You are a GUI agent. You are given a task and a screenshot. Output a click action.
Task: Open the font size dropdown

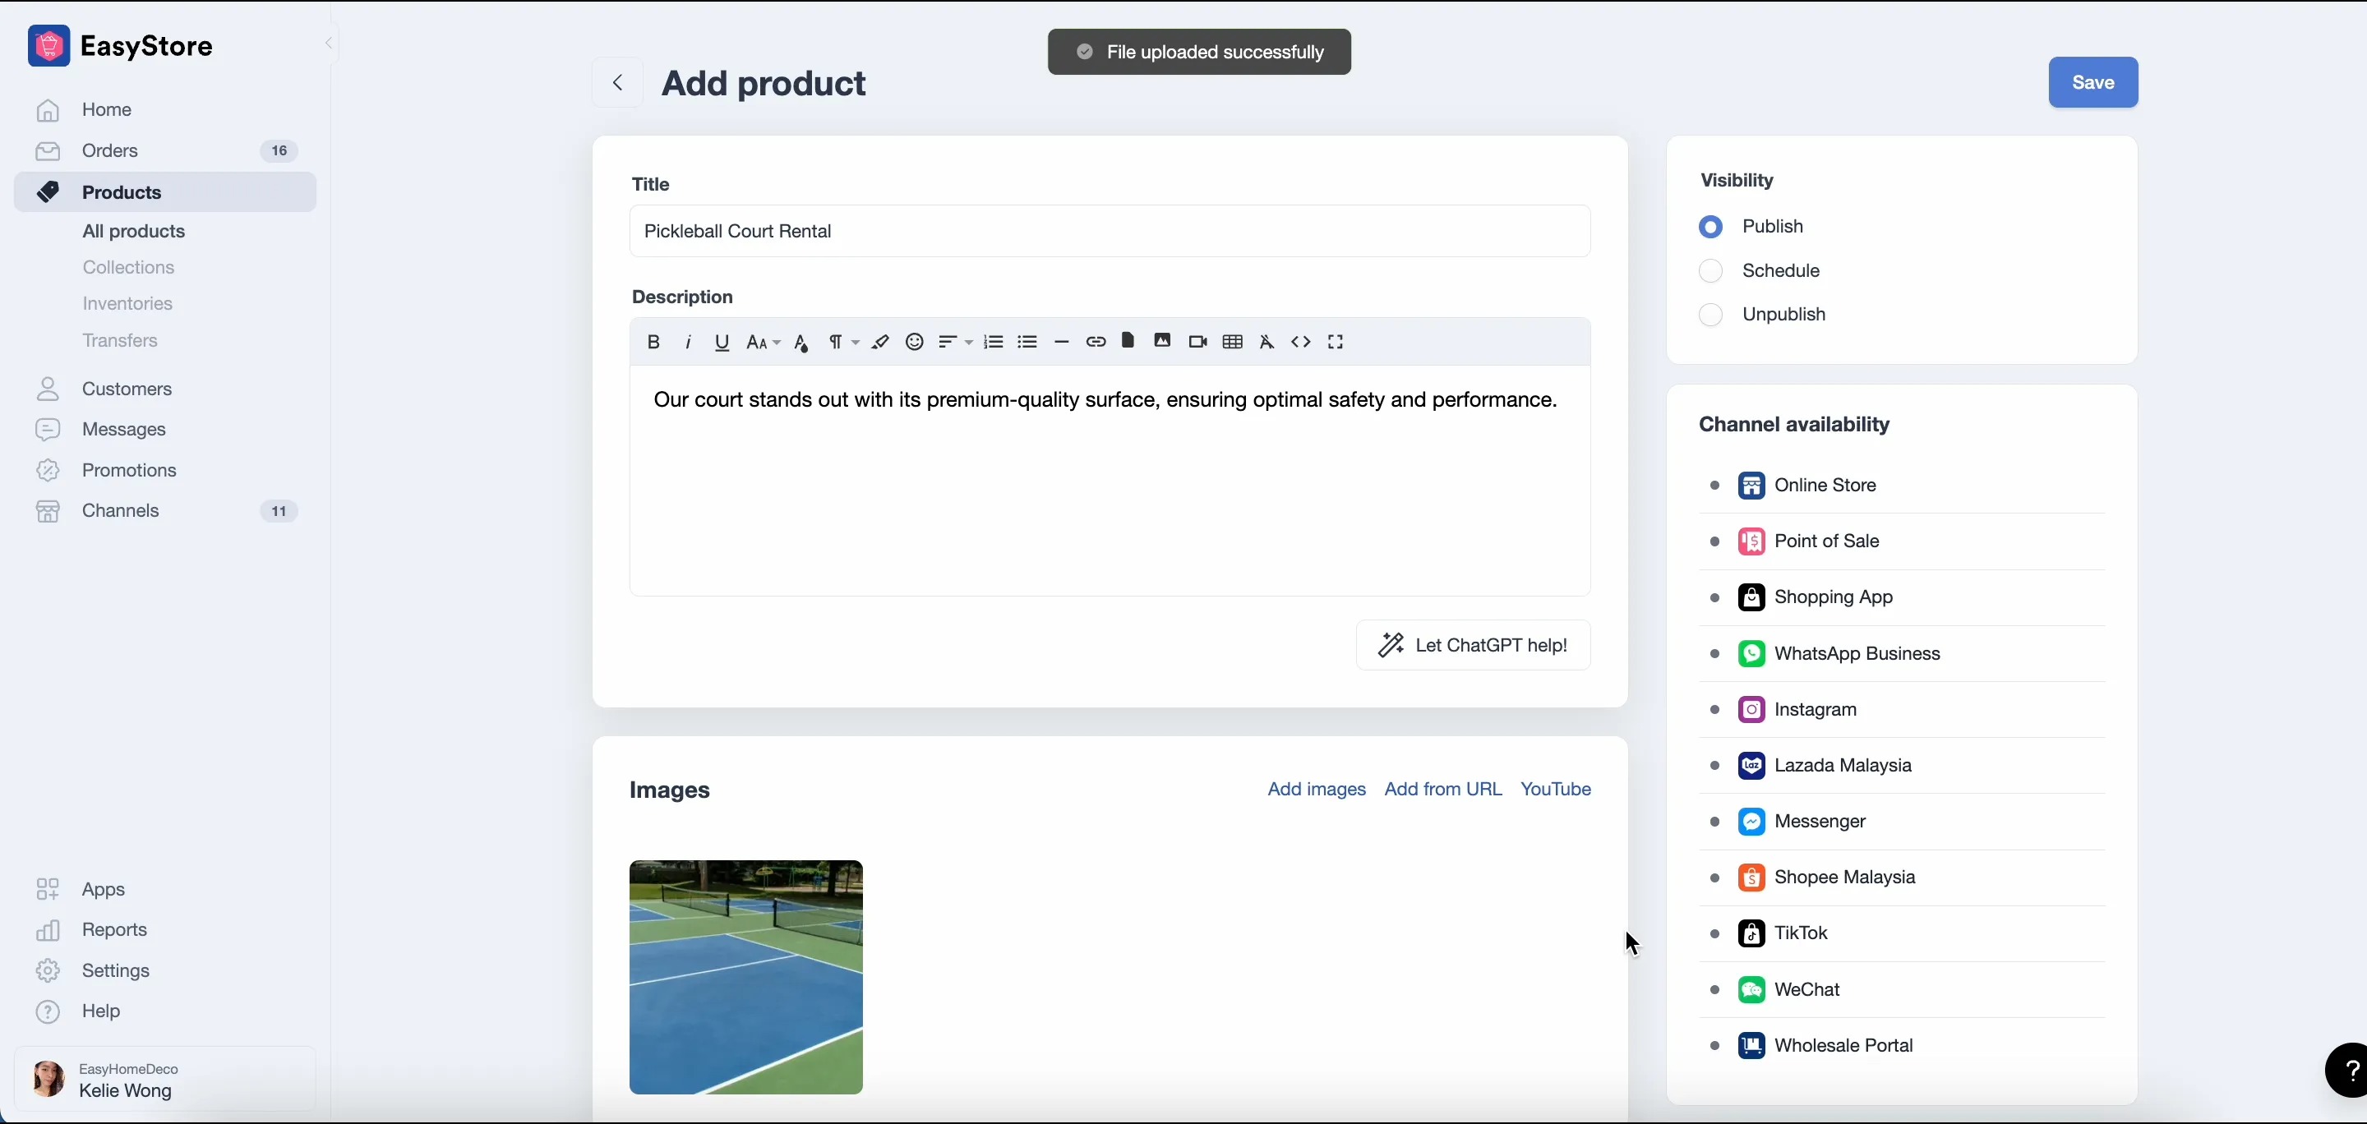tap(762, 342)
